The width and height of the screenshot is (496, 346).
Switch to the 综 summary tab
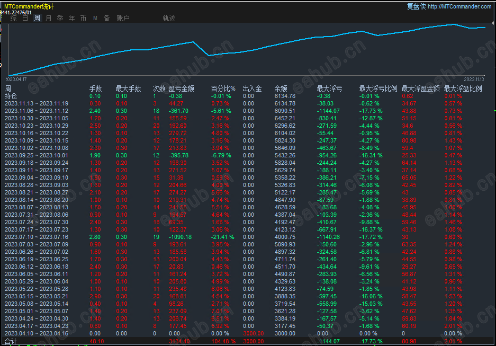click(14, 18)
